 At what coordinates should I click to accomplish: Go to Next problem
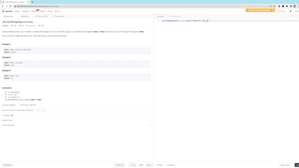149,165
